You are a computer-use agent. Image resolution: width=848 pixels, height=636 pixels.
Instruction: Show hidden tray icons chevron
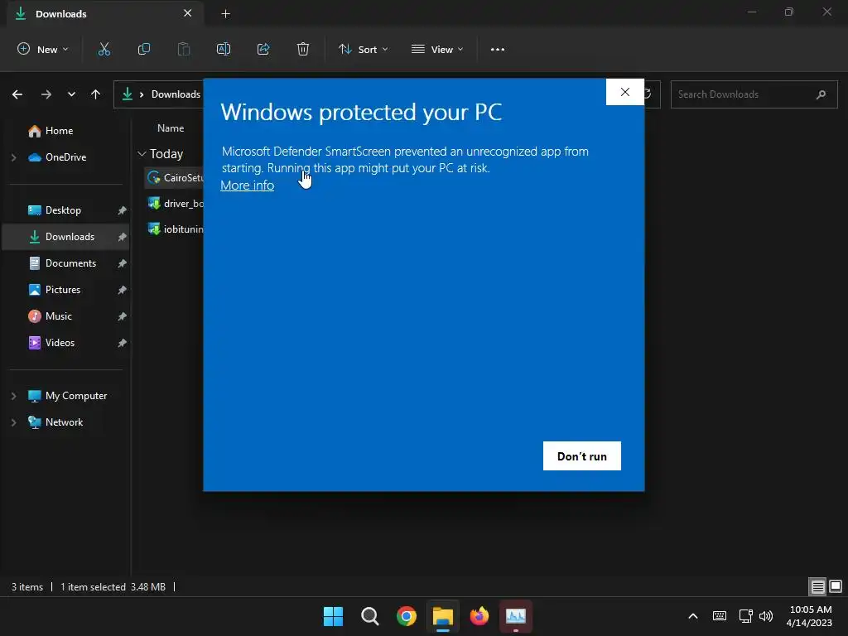click(693, 616)
